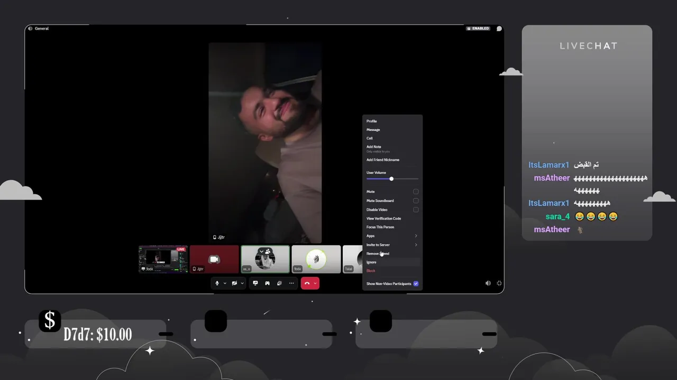Screen dimensions: 677x380
Task: Choose Message in context menu
Action: point(392,130)
